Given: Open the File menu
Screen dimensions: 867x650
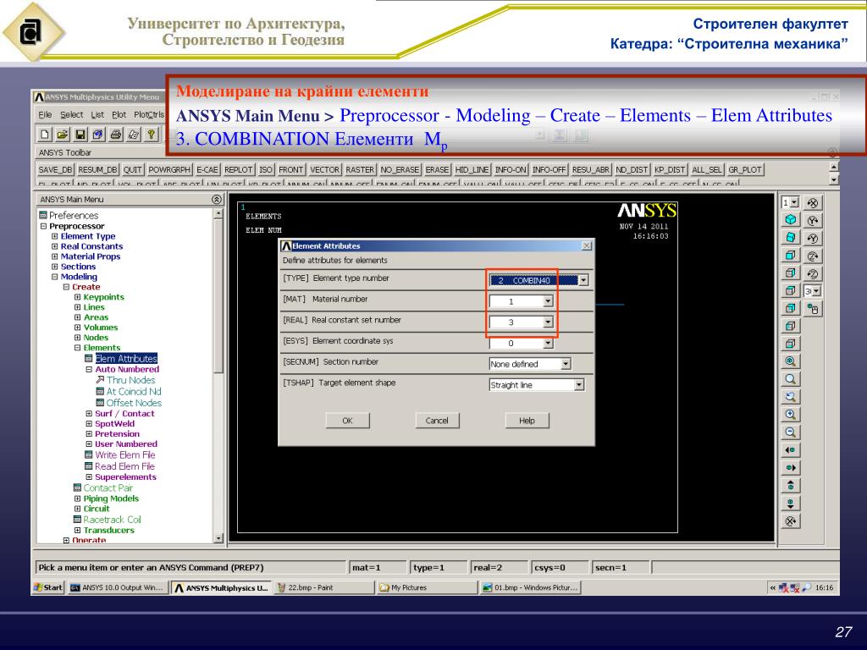Looking at the screenshot, I should tap(45, 114).
